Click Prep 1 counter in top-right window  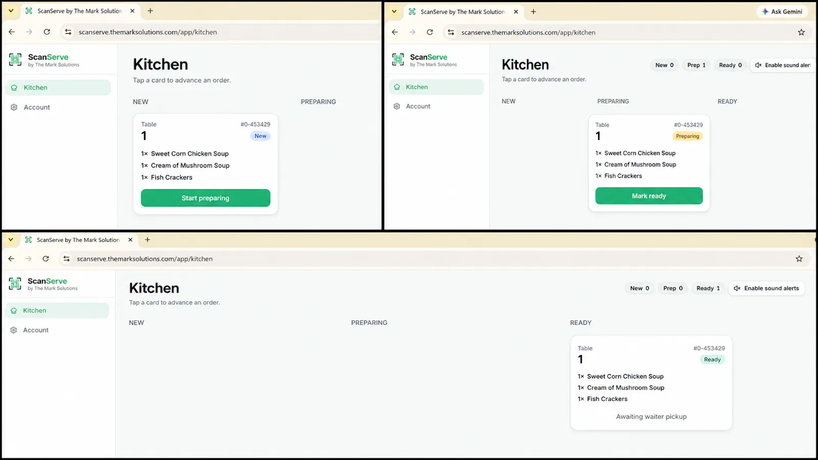pyautogui.click(x=696, y=65)
